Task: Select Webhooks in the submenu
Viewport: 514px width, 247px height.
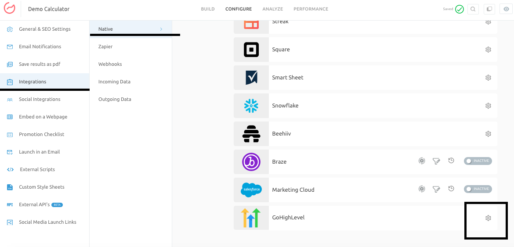Action: pyautogui.click(x=110, y=64)
